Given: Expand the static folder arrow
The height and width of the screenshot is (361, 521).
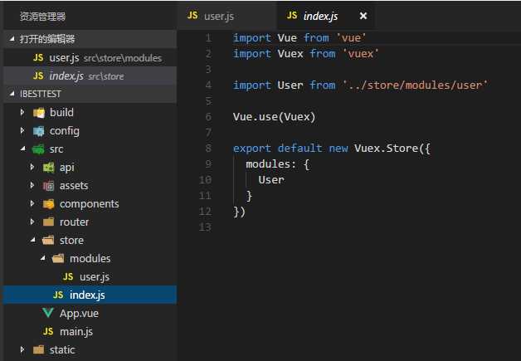Looking at the screenshot, I should [x=22, y=349].
